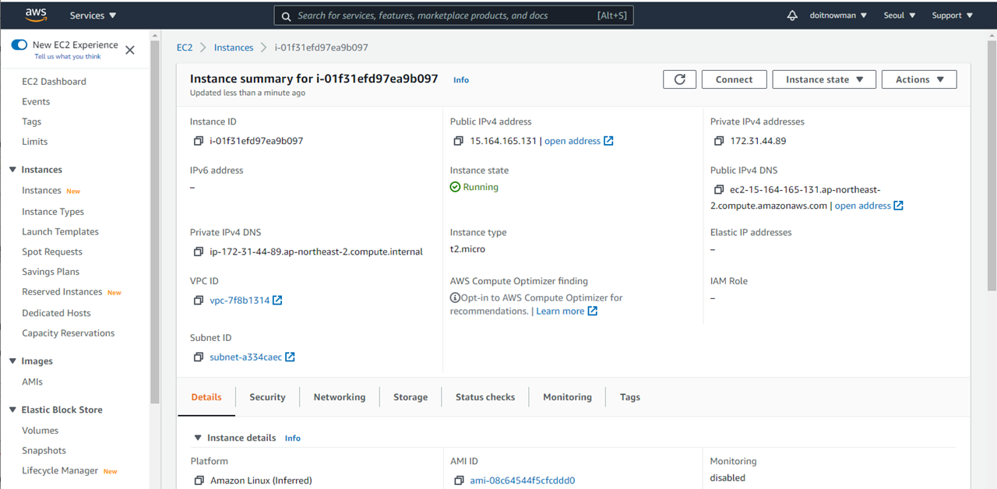Click the AWS search input field

[454, 16]
